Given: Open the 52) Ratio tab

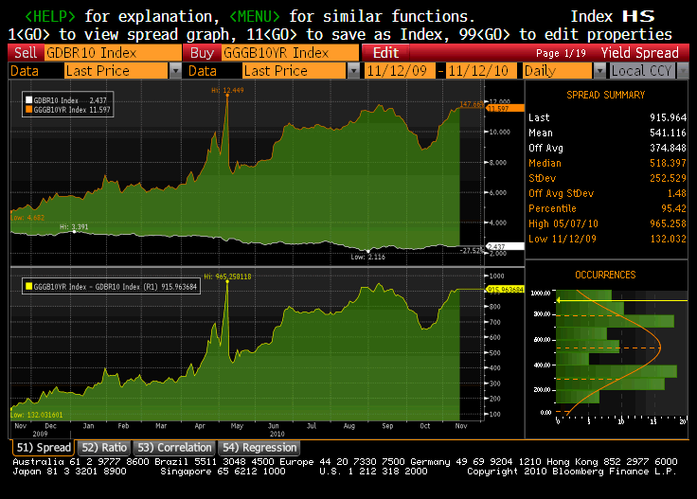Looking at the screenshot, I should click(104, 447).
